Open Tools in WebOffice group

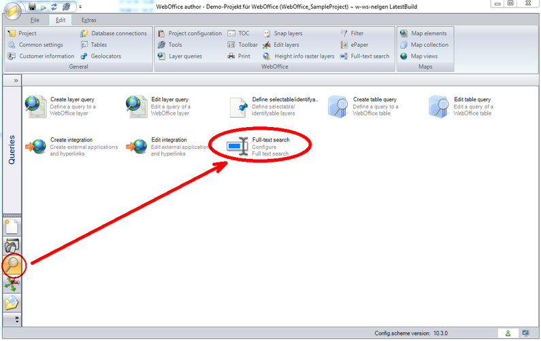169,45
